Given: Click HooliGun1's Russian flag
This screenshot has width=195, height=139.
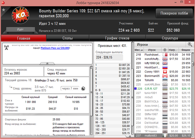Looking at the screenshot, I should 165,67.
